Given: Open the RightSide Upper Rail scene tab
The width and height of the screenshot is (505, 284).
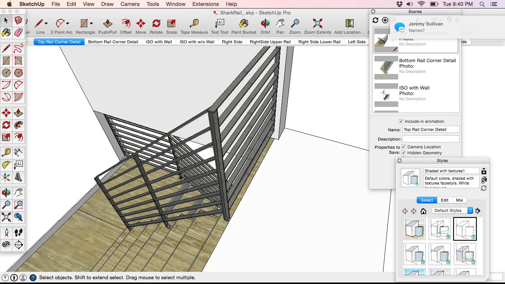Looking at the screenshot, I should point(270,42).
